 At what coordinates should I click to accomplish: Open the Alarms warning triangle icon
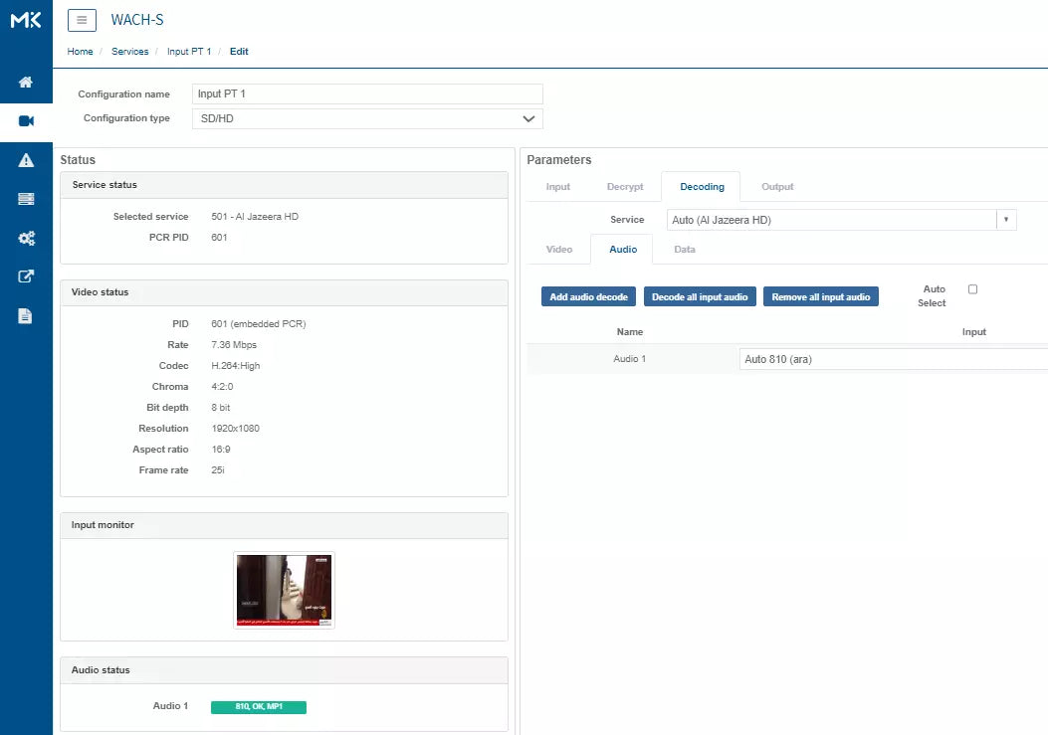[26, 160]
